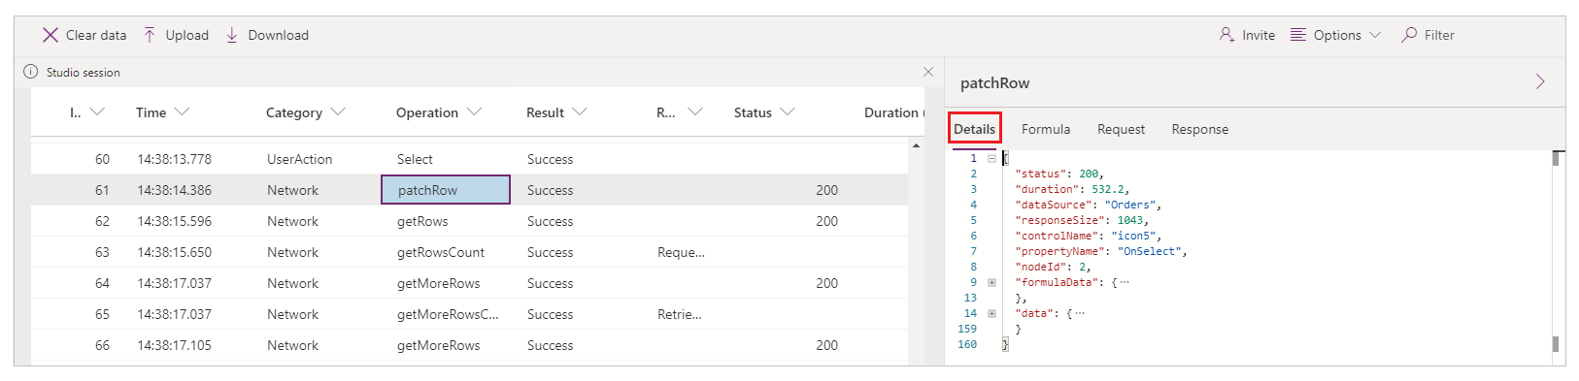Open the Operation column dropdown

pos(474,112)
